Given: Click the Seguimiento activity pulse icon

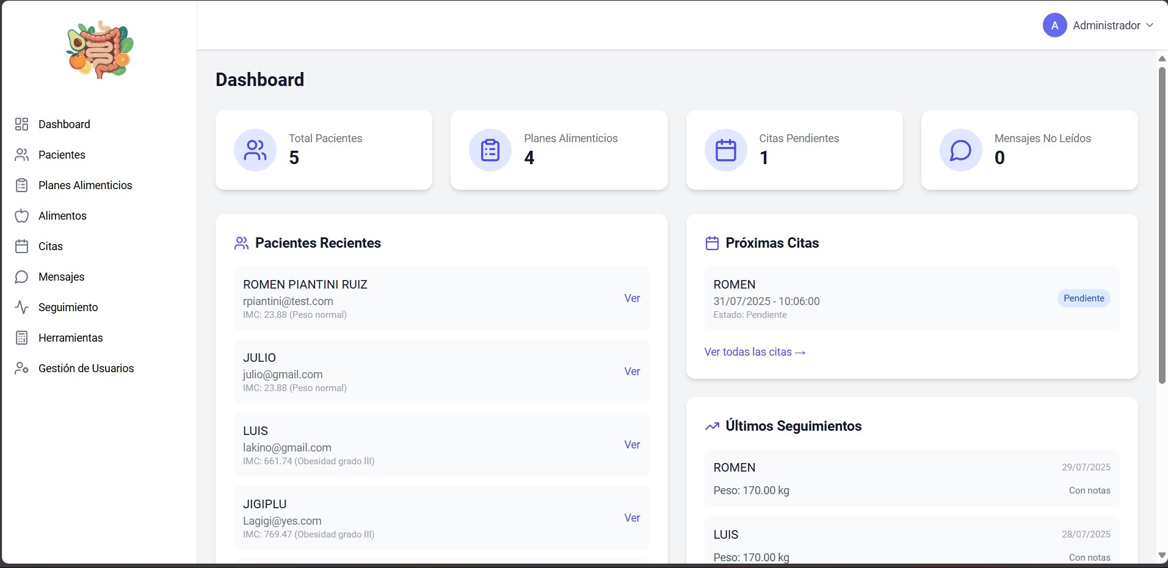Looking at the screenshot, I should pos(21,307).
